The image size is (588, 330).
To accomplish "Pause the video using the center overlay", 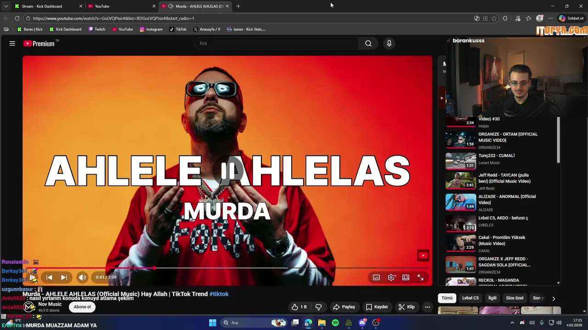I will pyautogui.click(x=227, y=170).
